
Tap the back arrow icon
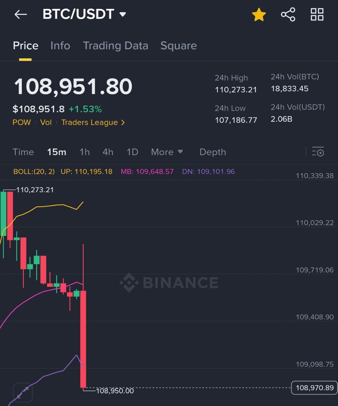coord(21,14)
